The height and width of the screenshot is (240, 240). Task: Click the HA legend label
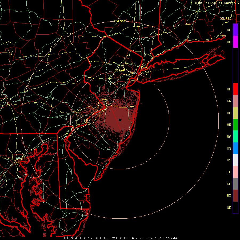click(x=229, y=89)
